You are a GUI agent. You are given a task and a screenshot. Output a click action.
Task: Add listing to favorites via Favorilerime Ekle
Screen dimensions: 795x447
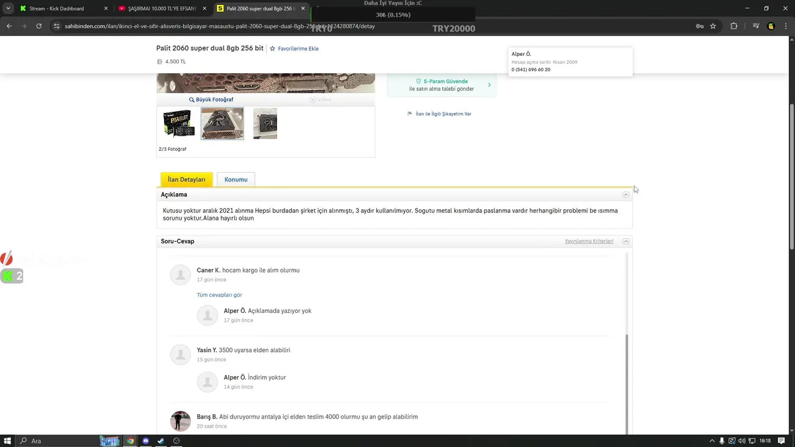click(x=298, y=48)
